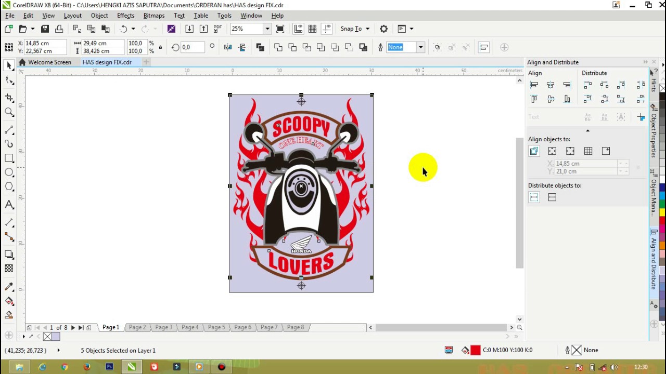Select the Freehand drawing tool
Viewport: 666px width, 374px height.
pos(9,130)
